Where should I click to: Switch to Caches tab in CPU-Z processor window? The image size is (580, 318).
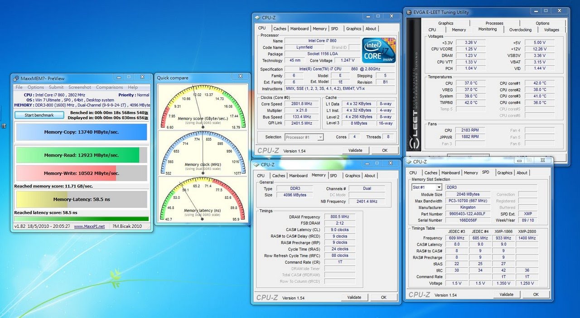(x=280, y=29)
